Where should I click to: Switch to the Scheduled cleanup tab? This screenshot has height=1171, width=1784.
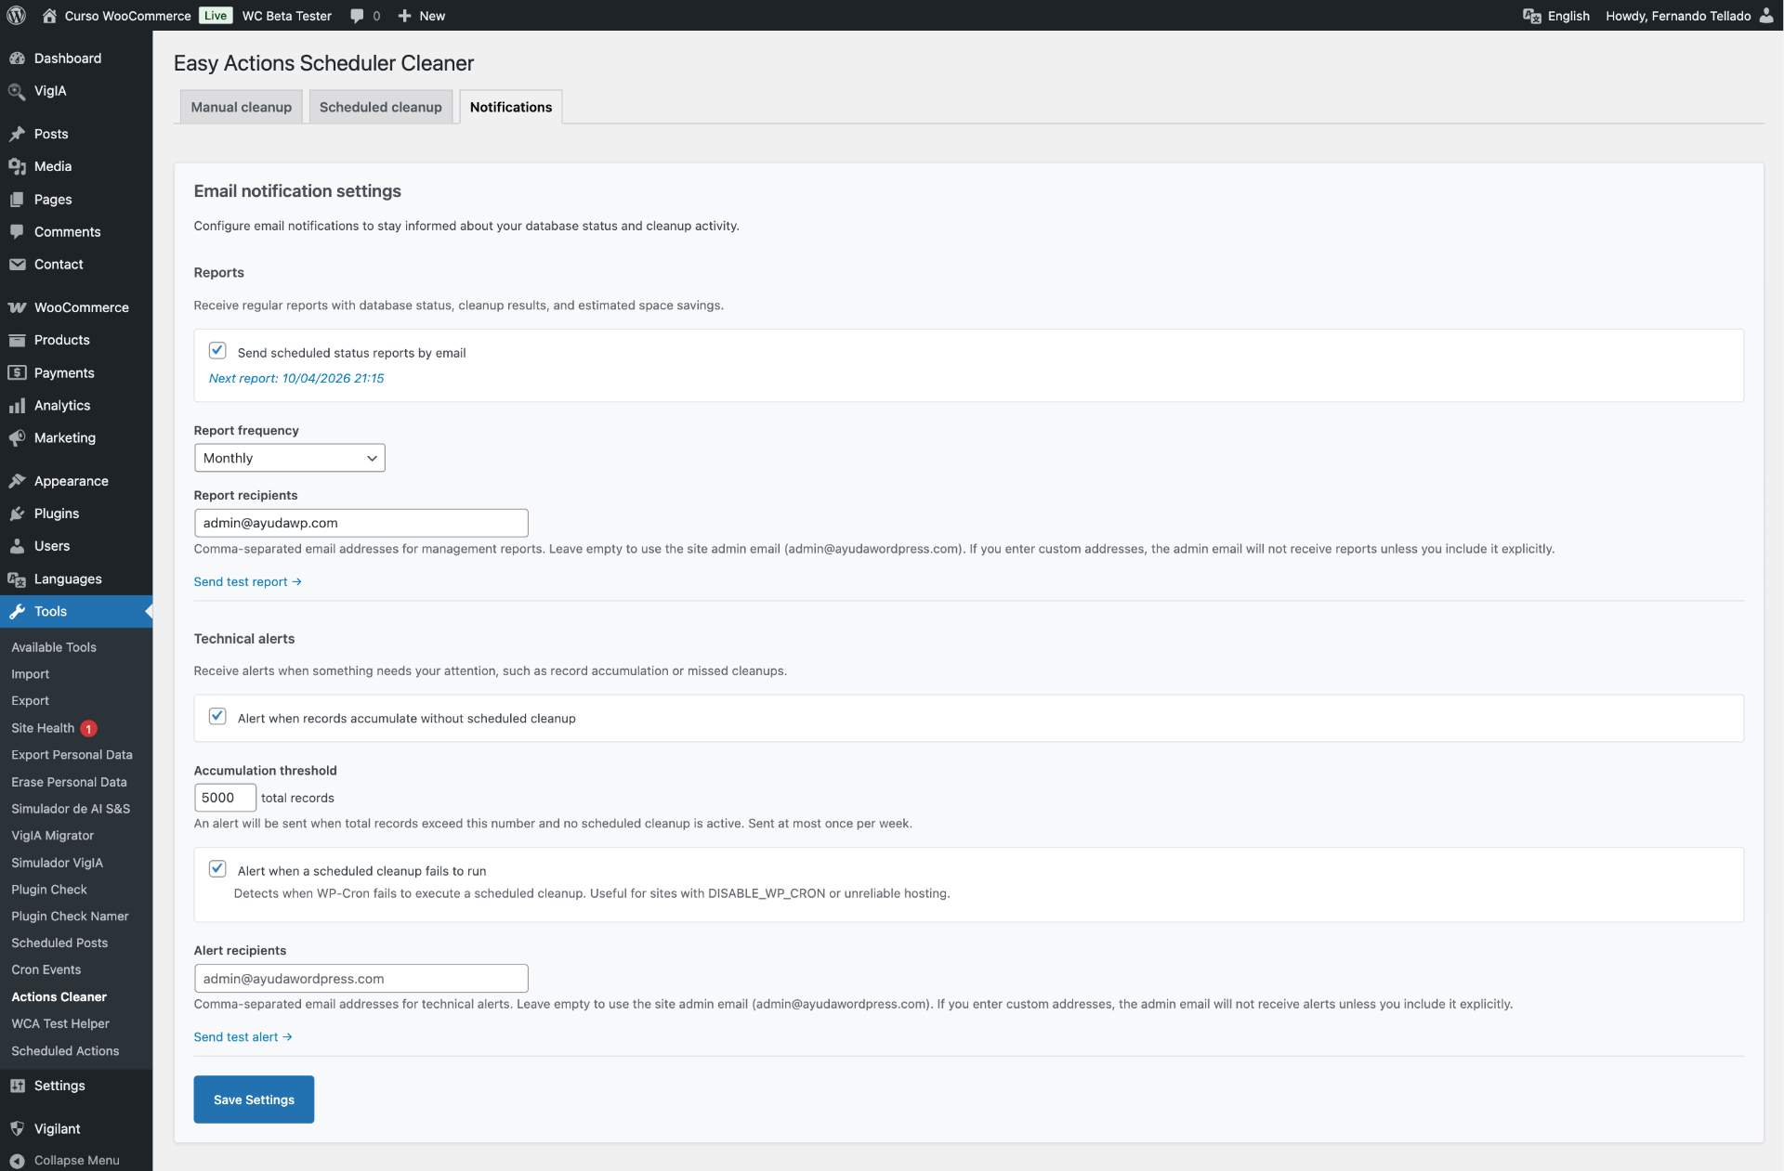[380, 107]
